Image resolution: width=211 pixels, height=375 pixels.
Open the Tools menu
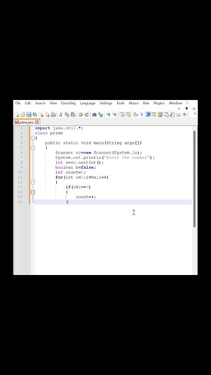tap(120, 103)
